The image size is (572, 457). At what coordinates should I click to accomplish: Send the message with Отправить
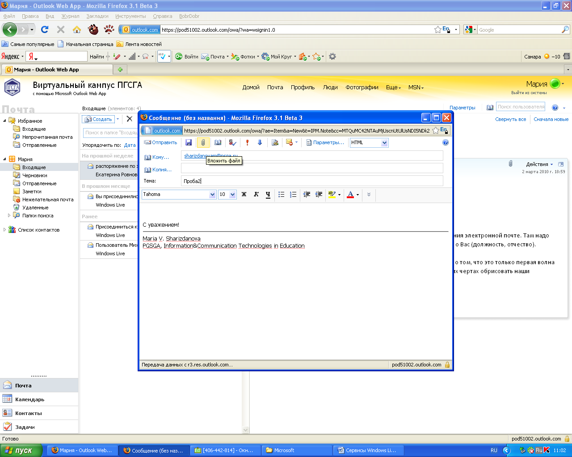click(160, 142)
